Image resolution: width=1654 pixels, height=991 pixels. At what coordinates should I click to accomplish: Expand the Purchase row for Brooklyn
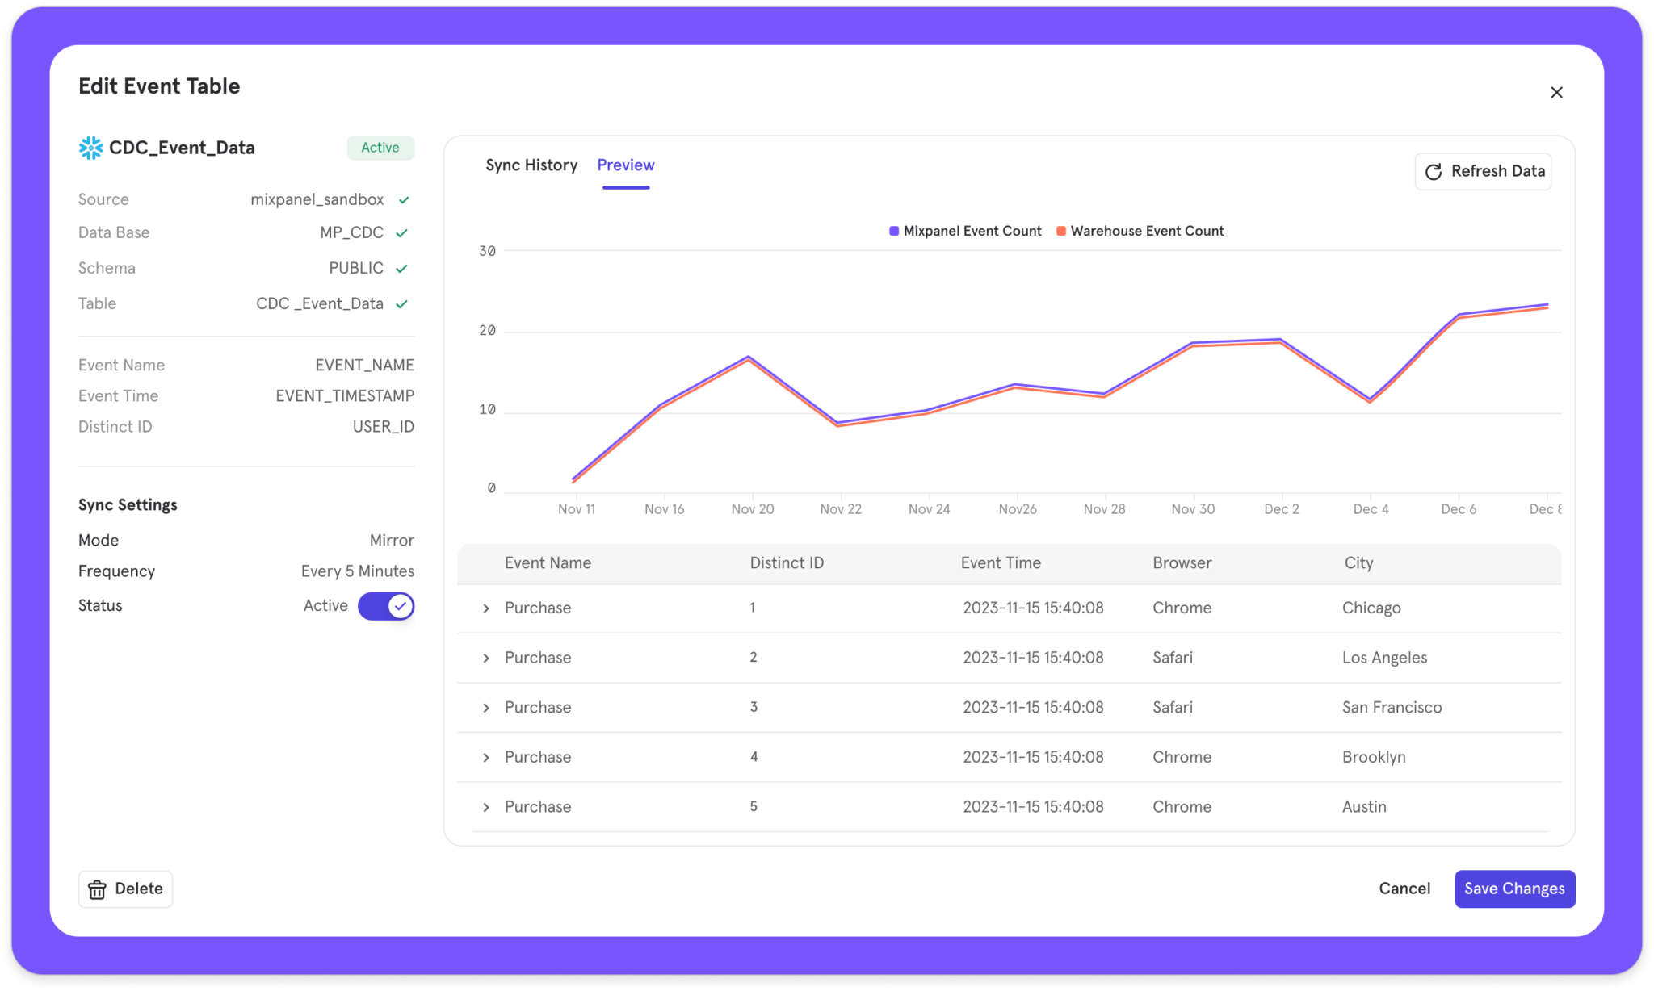pos(486,758)
